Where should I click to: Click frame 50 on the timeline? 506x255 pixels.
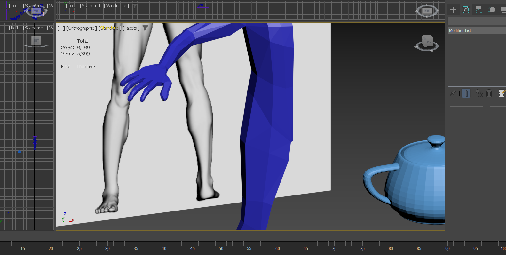221,248
